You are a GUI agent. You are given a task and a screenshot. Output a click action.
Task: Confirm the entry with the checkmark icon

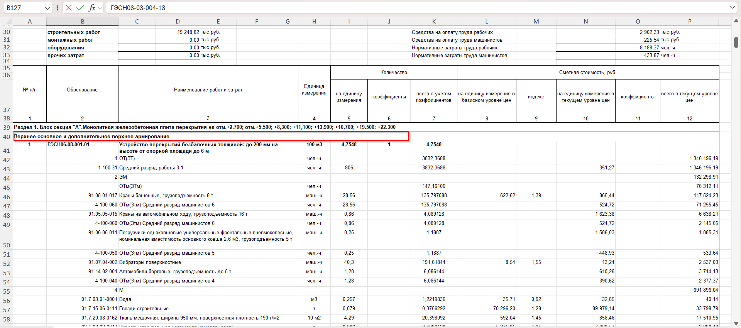pyautogui.click(x=80, y=8)
